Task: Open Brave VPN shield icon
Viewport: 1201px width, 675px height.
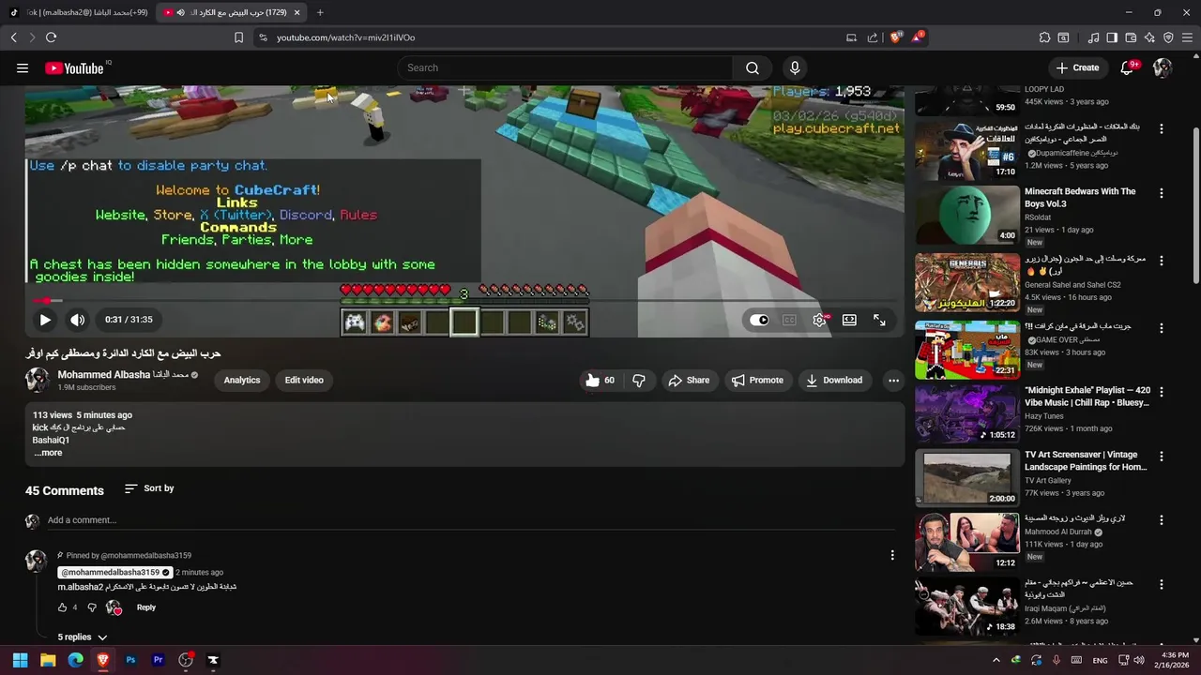Action: coord(1168,37)
